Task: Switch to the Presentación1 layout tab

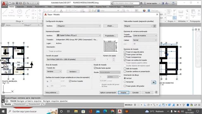Action: (x=20, y=104)
